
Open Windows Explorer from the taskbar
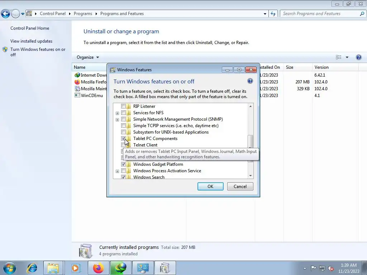(53, 268)
